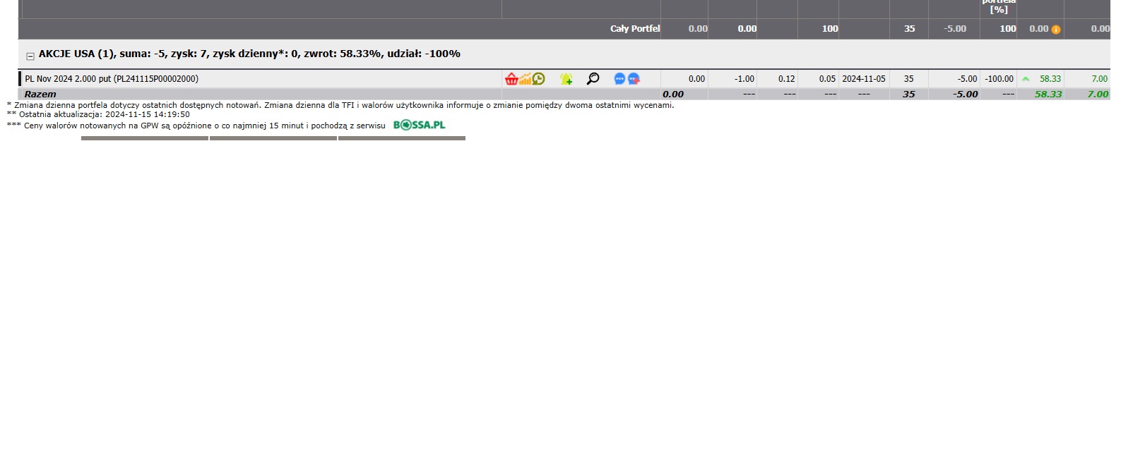This screenshot has width=1128, height=457.
Task: Add alert with the green bell icon
Action: pos(566,79)
